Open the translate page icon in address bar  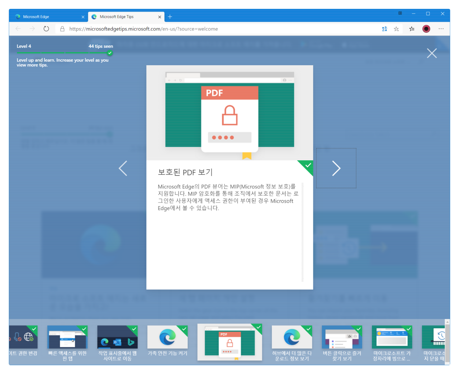pyautogui.click(x=384, y=29)
